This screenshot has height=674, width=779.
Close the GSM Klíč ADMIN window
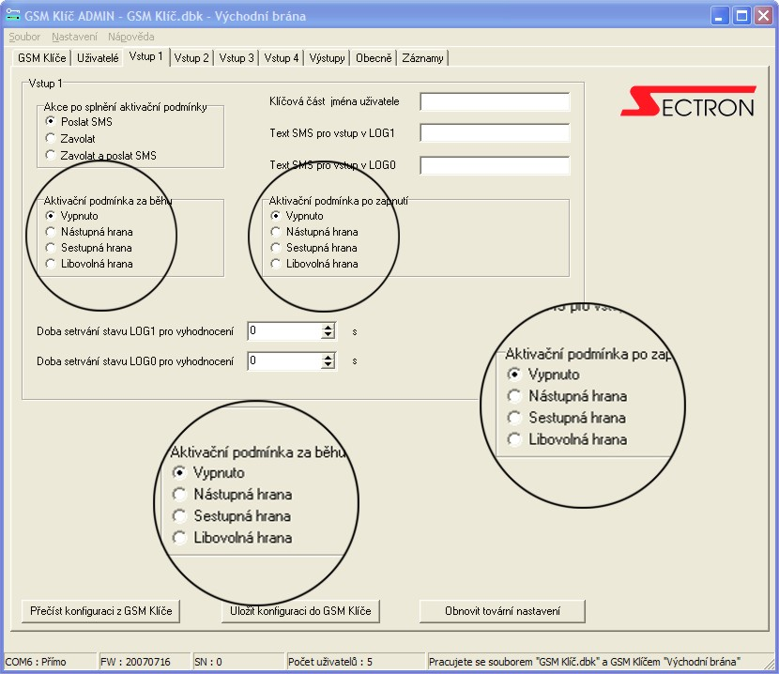[x=763, y=15]
